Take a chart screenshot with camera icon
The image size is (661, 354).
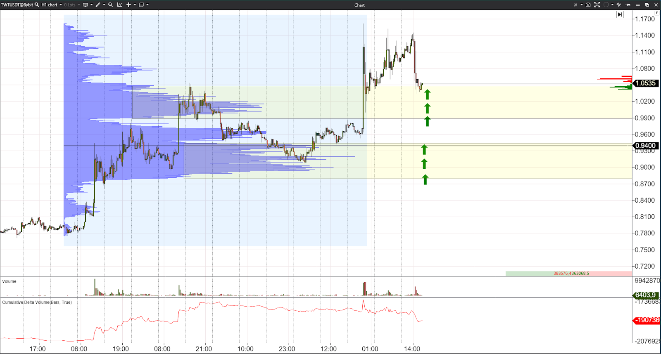588,5
